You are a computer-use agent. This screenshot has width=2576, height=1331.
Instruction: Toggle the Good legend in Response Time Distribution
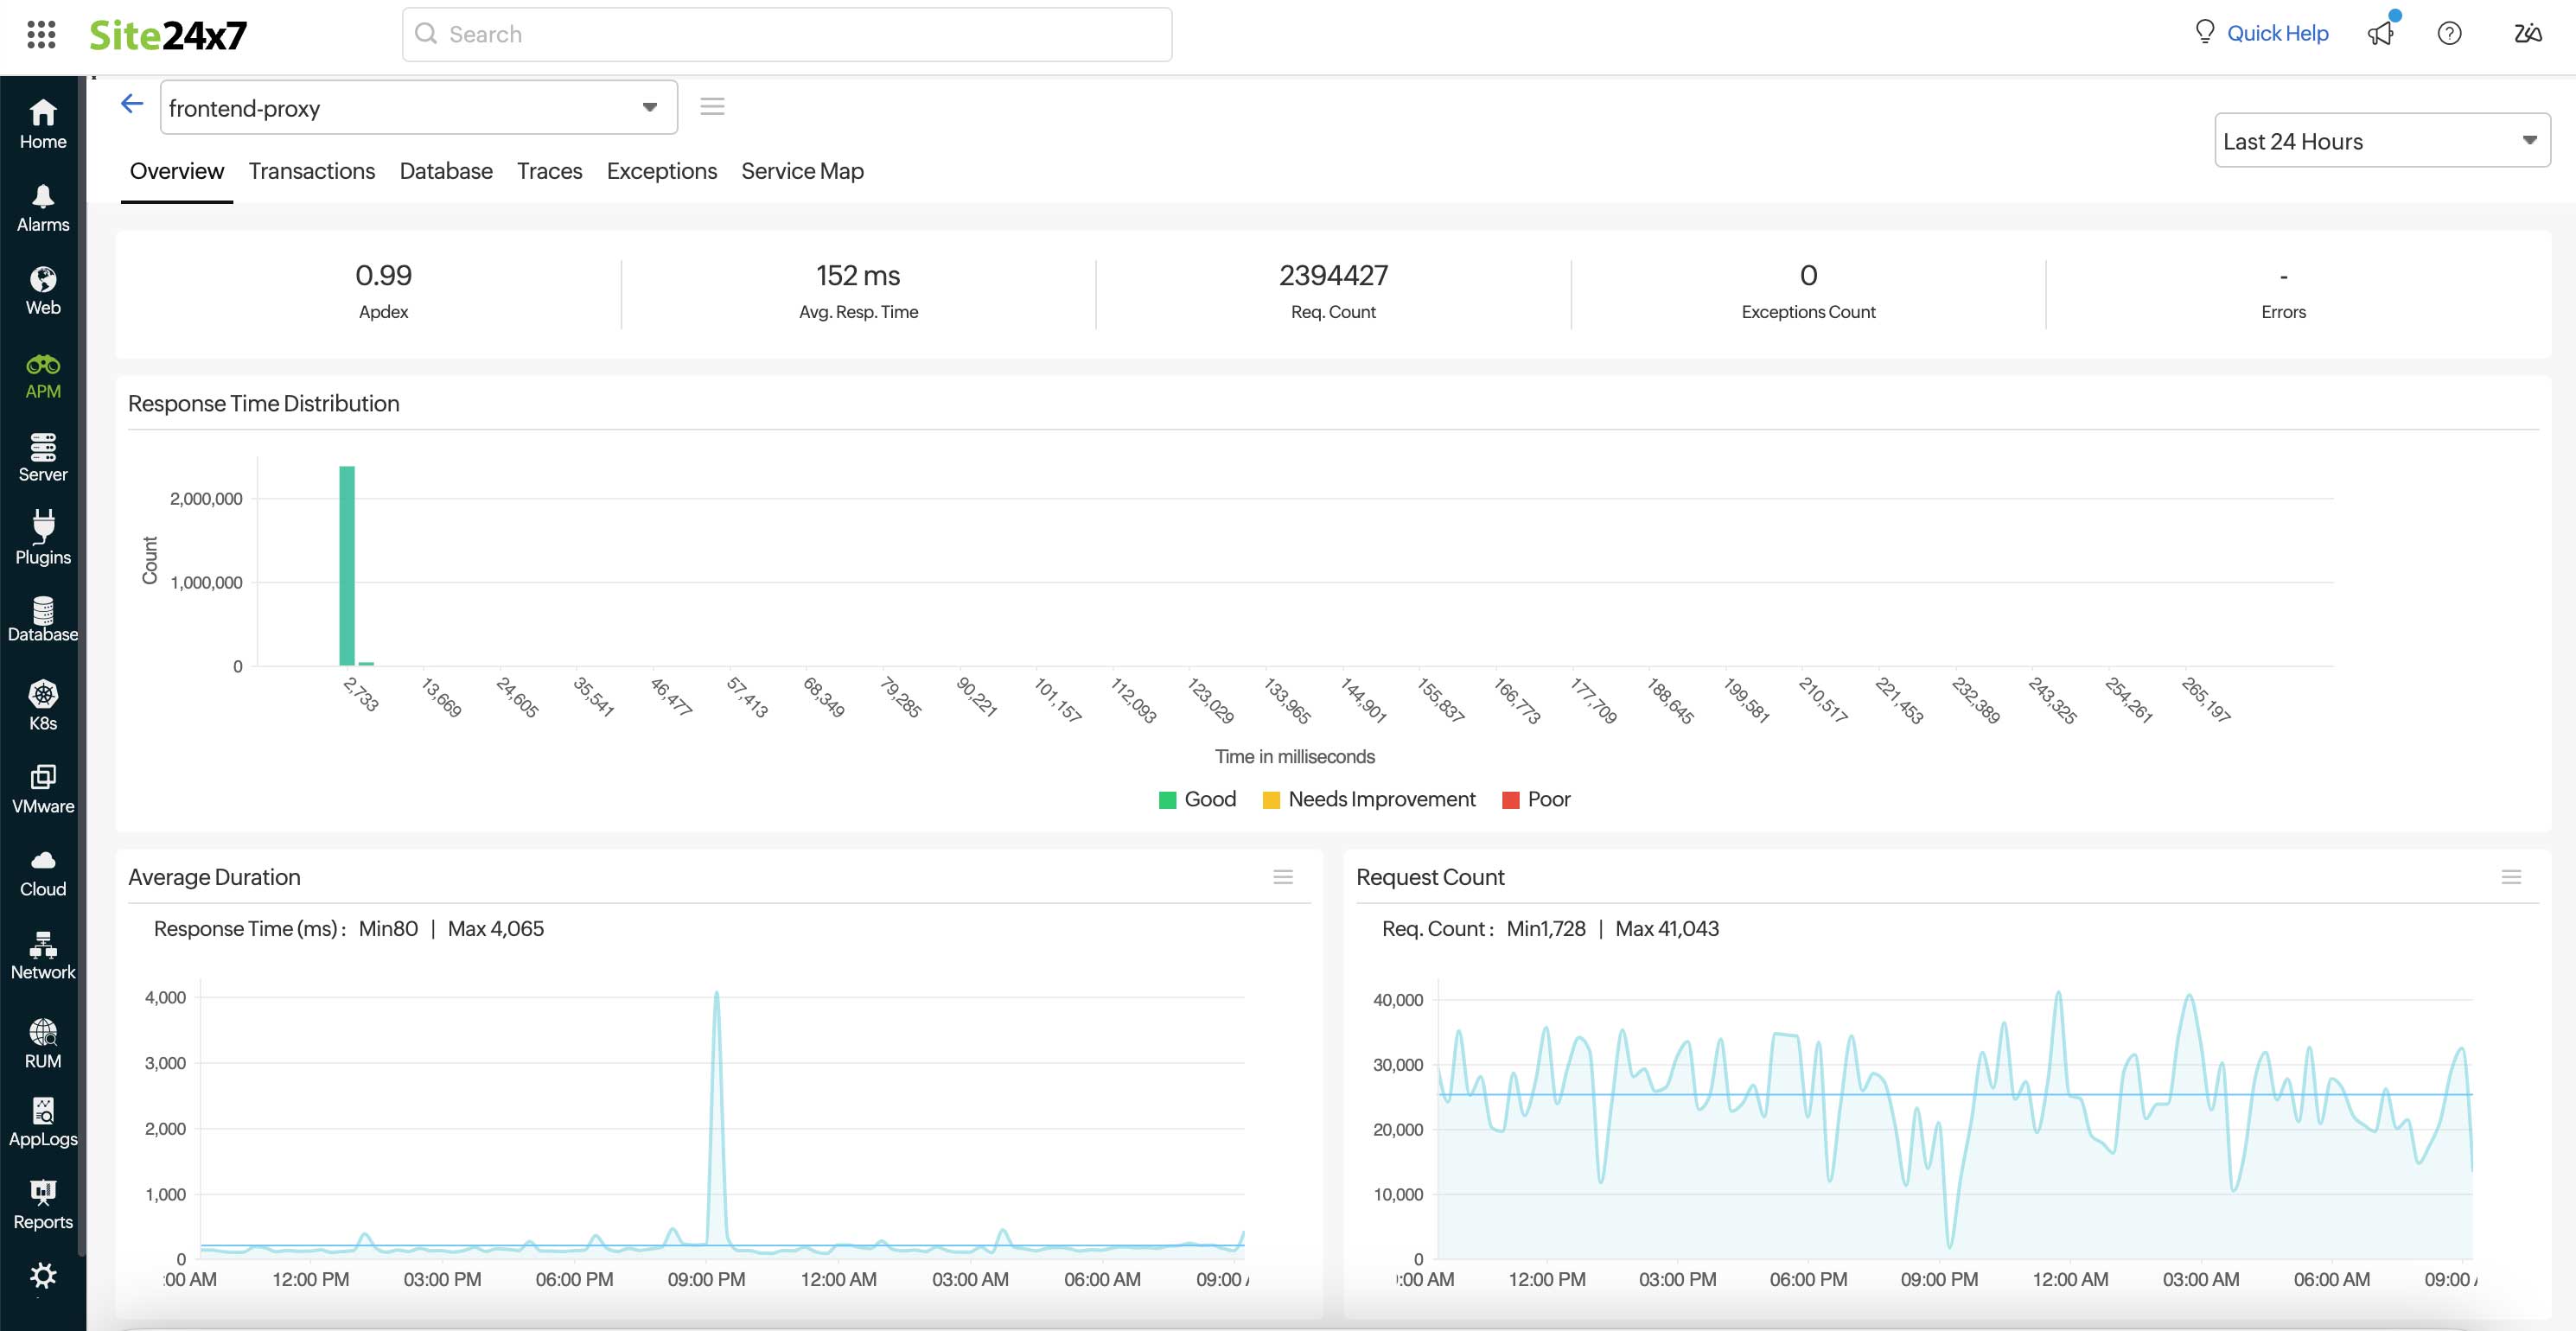(1197, 799)
